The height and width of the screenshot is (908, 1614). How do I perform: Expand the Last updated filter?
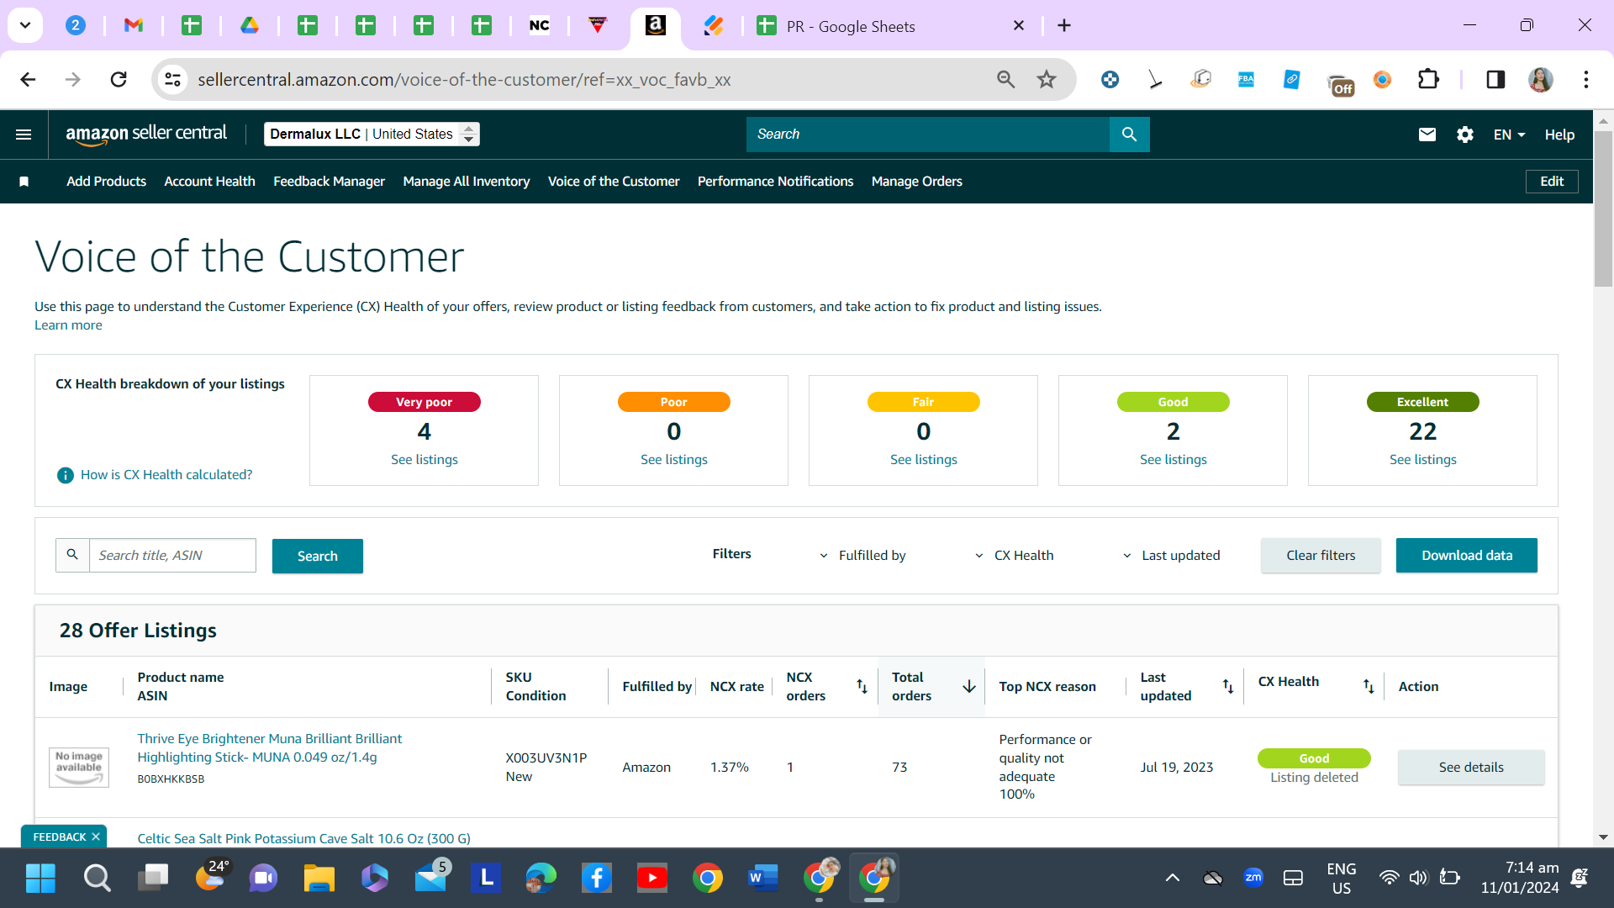[1171, 556]
